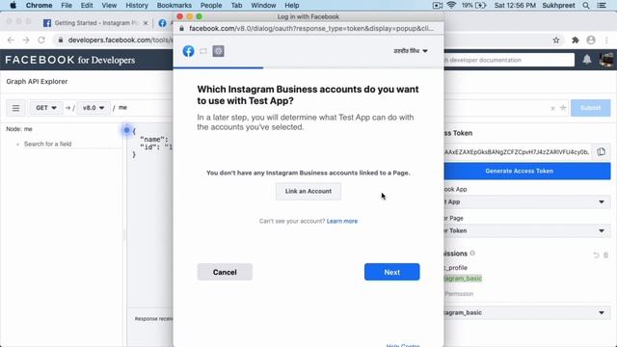Open the User or Page token dropdown
This screenshot has width=617, height=347.
tap(527, 230)
